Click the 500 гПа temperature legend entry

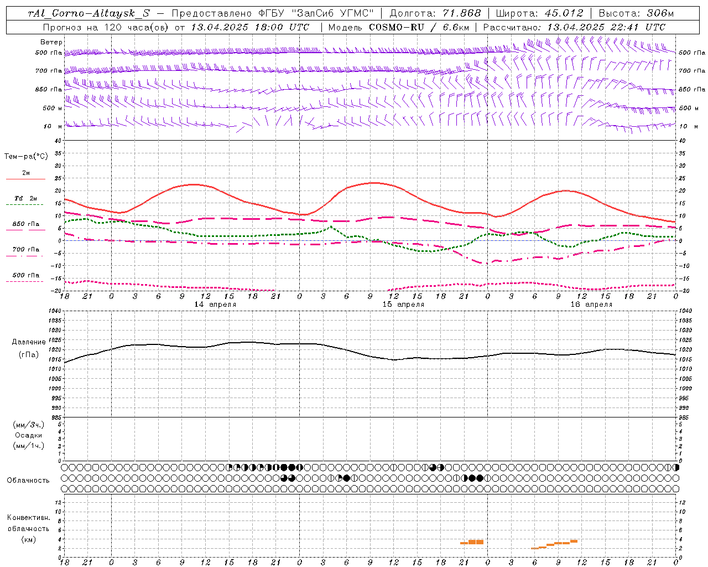[26, 275]
